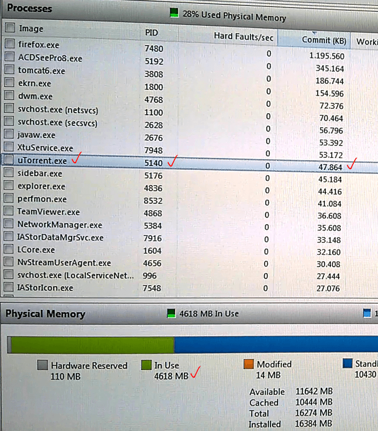Click the green 4618 MB In Use indicator
The height and width of the screenshot is (431, 378).
click(x=171, y=314)
